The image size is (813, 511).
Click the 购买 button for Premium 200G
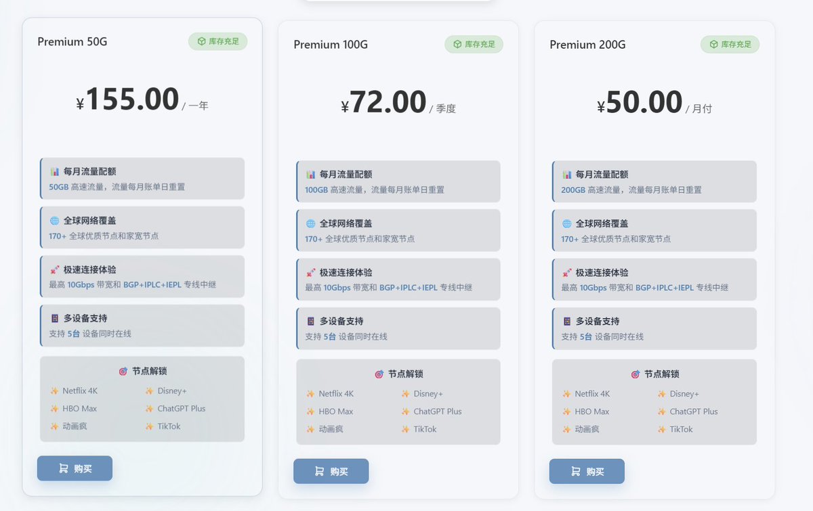click(x=587, y=471)
